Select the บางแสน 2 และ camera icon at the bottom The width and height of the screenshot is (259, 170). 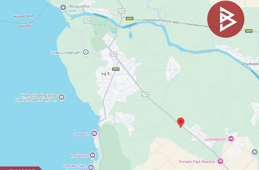pyautogui.click(x=91, y=167)
